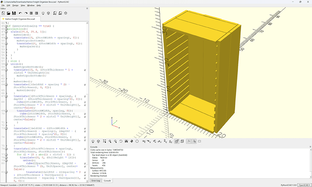The width and height of the screenshot is (312, 187).
Task: Open the OpenSCAD language dropdown in status bar
Action: point(304,185)
